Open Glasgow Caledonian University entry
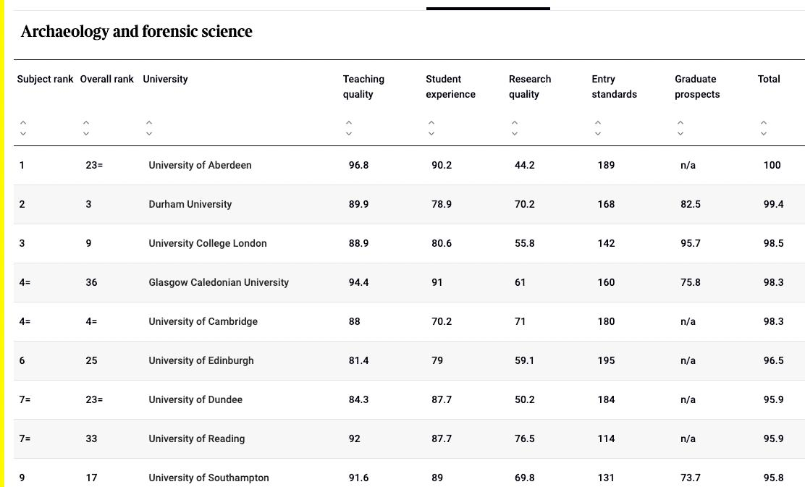The image size is (805, 487). click(x=219, y=282)
